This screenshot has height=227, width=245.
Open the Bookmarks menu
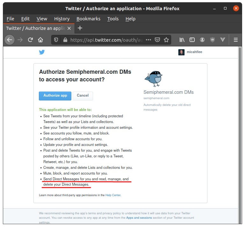pyautogui.click(x=88, y=19)
